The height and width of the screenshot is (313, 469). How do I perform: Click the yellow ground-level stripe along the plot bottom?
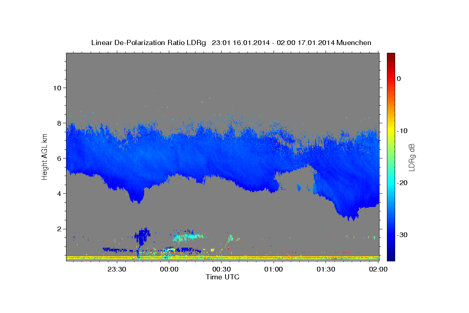[x=223, y=258]
